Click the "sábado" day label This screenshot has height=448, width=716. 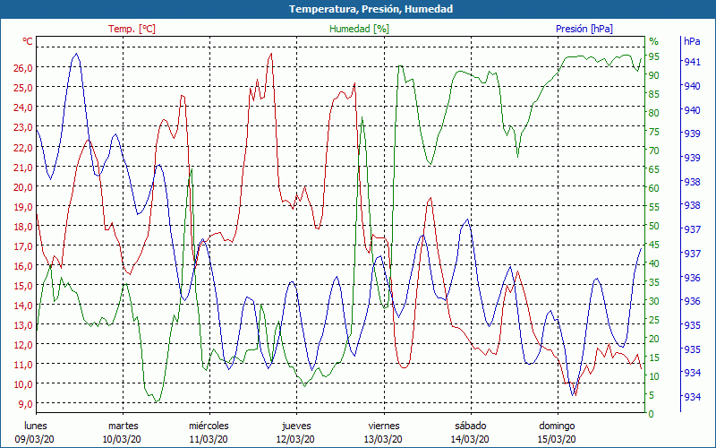point(471,426)
